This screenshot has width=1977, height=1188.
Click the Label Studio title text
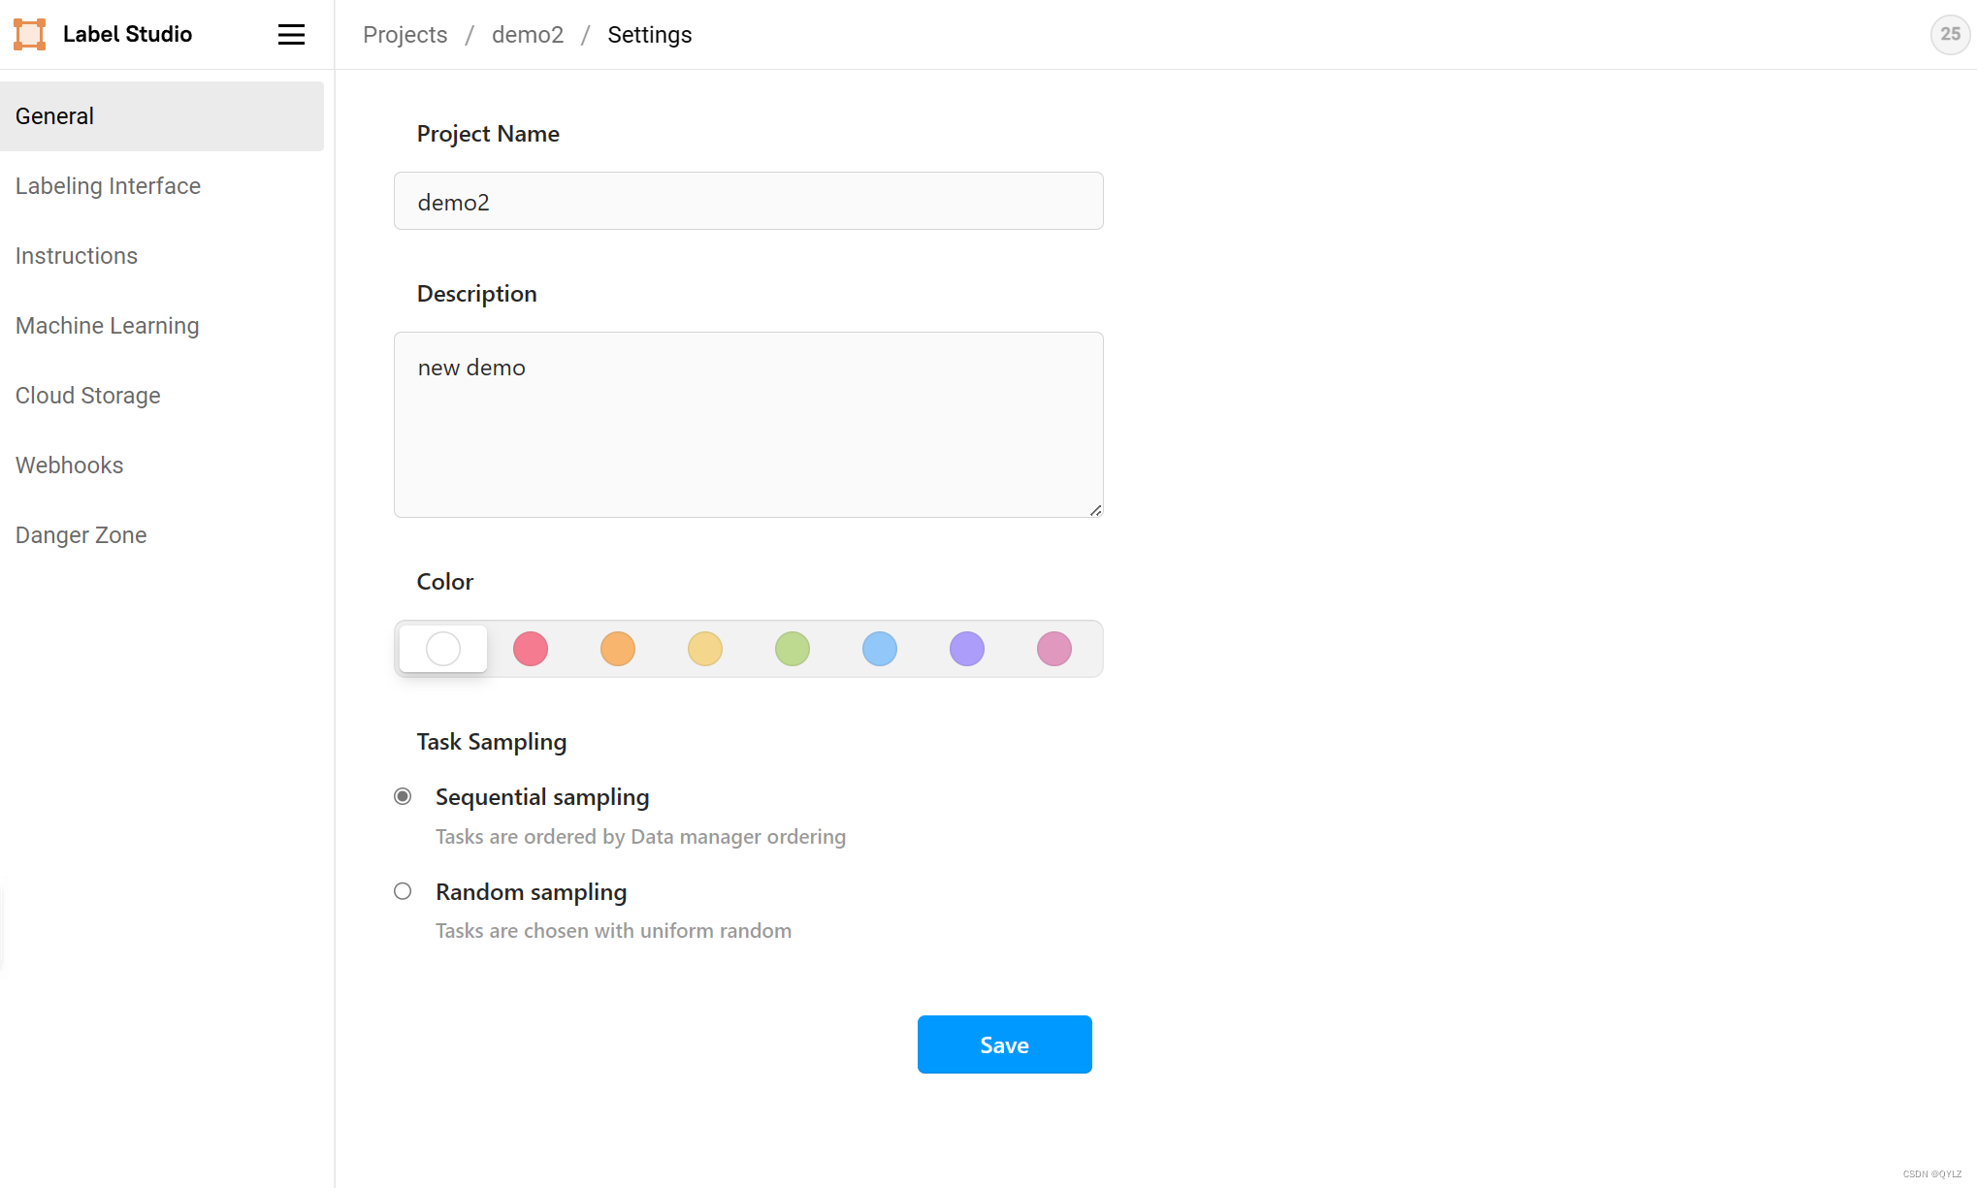click(x=127, y=34)
